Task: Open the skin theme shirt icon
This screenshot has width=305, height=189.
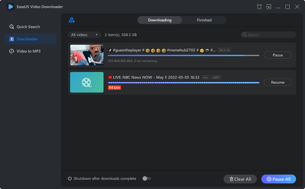Action: (x=260, y=7)
